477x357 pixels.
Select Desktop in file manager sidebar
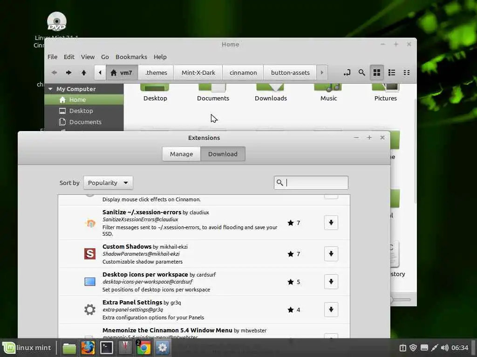click(84, 111)
